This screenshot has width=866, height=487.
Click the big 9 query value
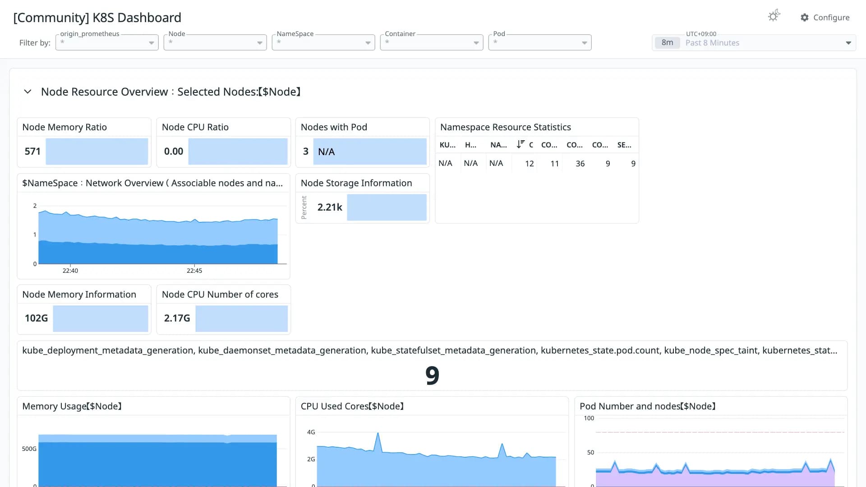tap(432, 375)
